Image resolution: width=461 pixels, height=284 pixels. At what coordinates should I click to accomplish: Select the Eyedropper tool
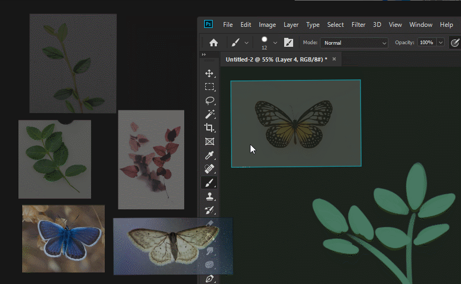(209, 155)
